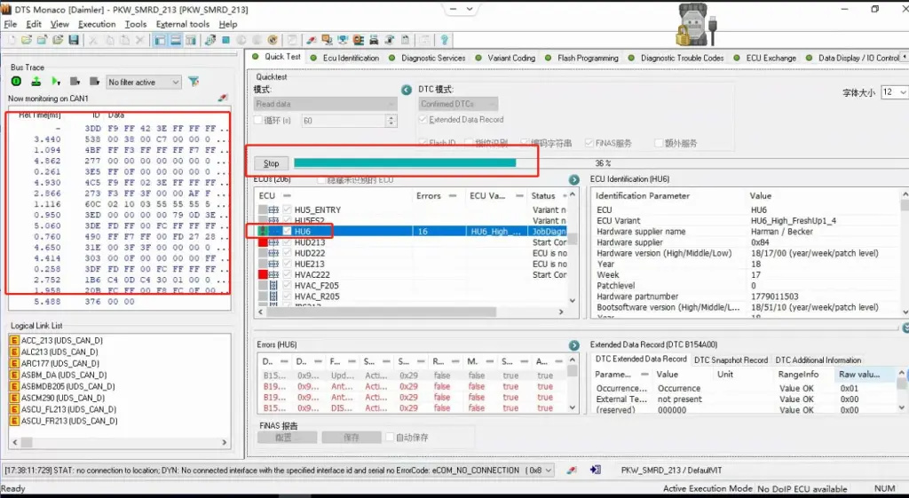Image resolution: width=909 pixels, height=498 pixels.
Task: Click the teal arrow on Errors (HU6) panel
Action: tap(574, 345)
